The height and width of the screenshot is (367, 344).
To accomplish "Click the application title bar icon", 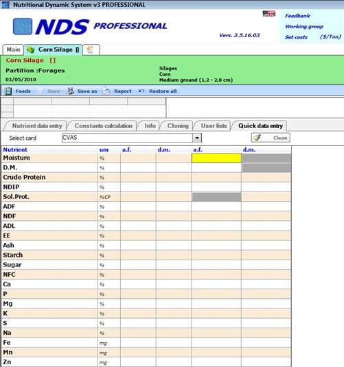I will pos(5,4).
